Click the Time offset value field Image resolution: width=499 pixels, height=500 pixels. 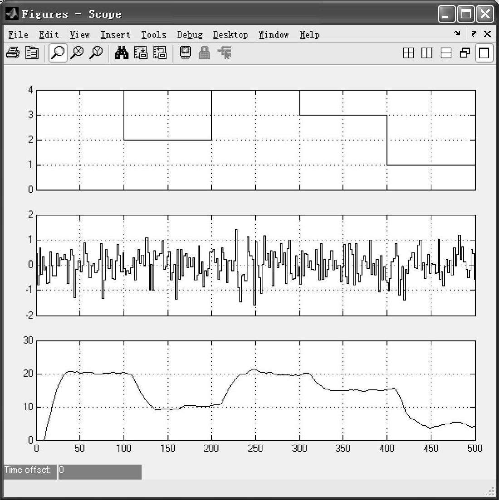[x=100, y=471]
